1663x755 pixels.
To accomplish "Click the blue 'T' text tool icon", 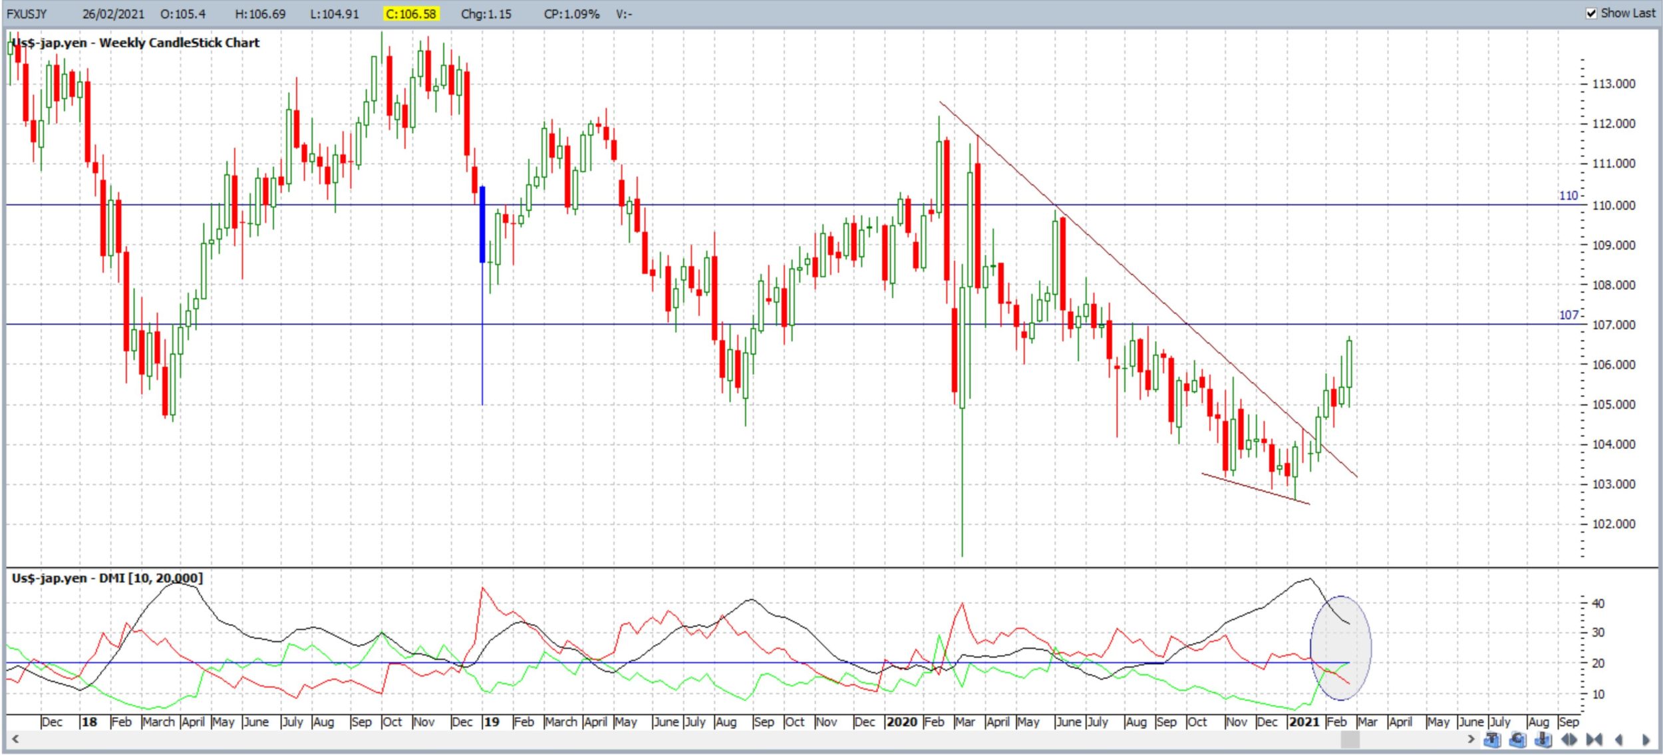I will tap(1493, 739).
